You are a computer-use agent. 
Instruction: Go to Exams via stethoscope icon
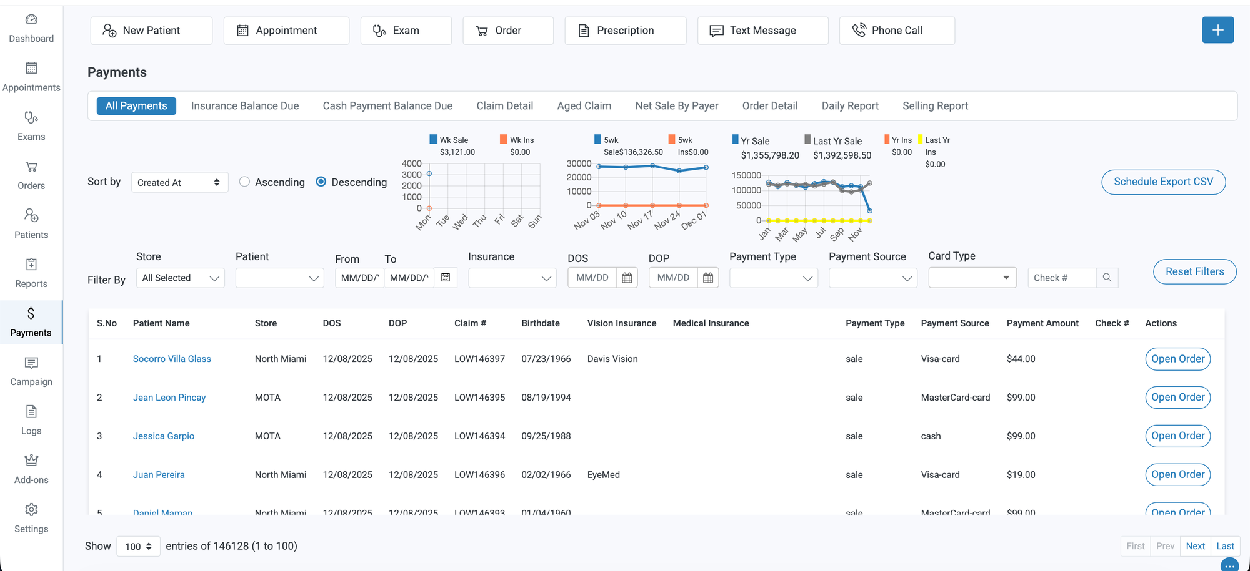31,118
